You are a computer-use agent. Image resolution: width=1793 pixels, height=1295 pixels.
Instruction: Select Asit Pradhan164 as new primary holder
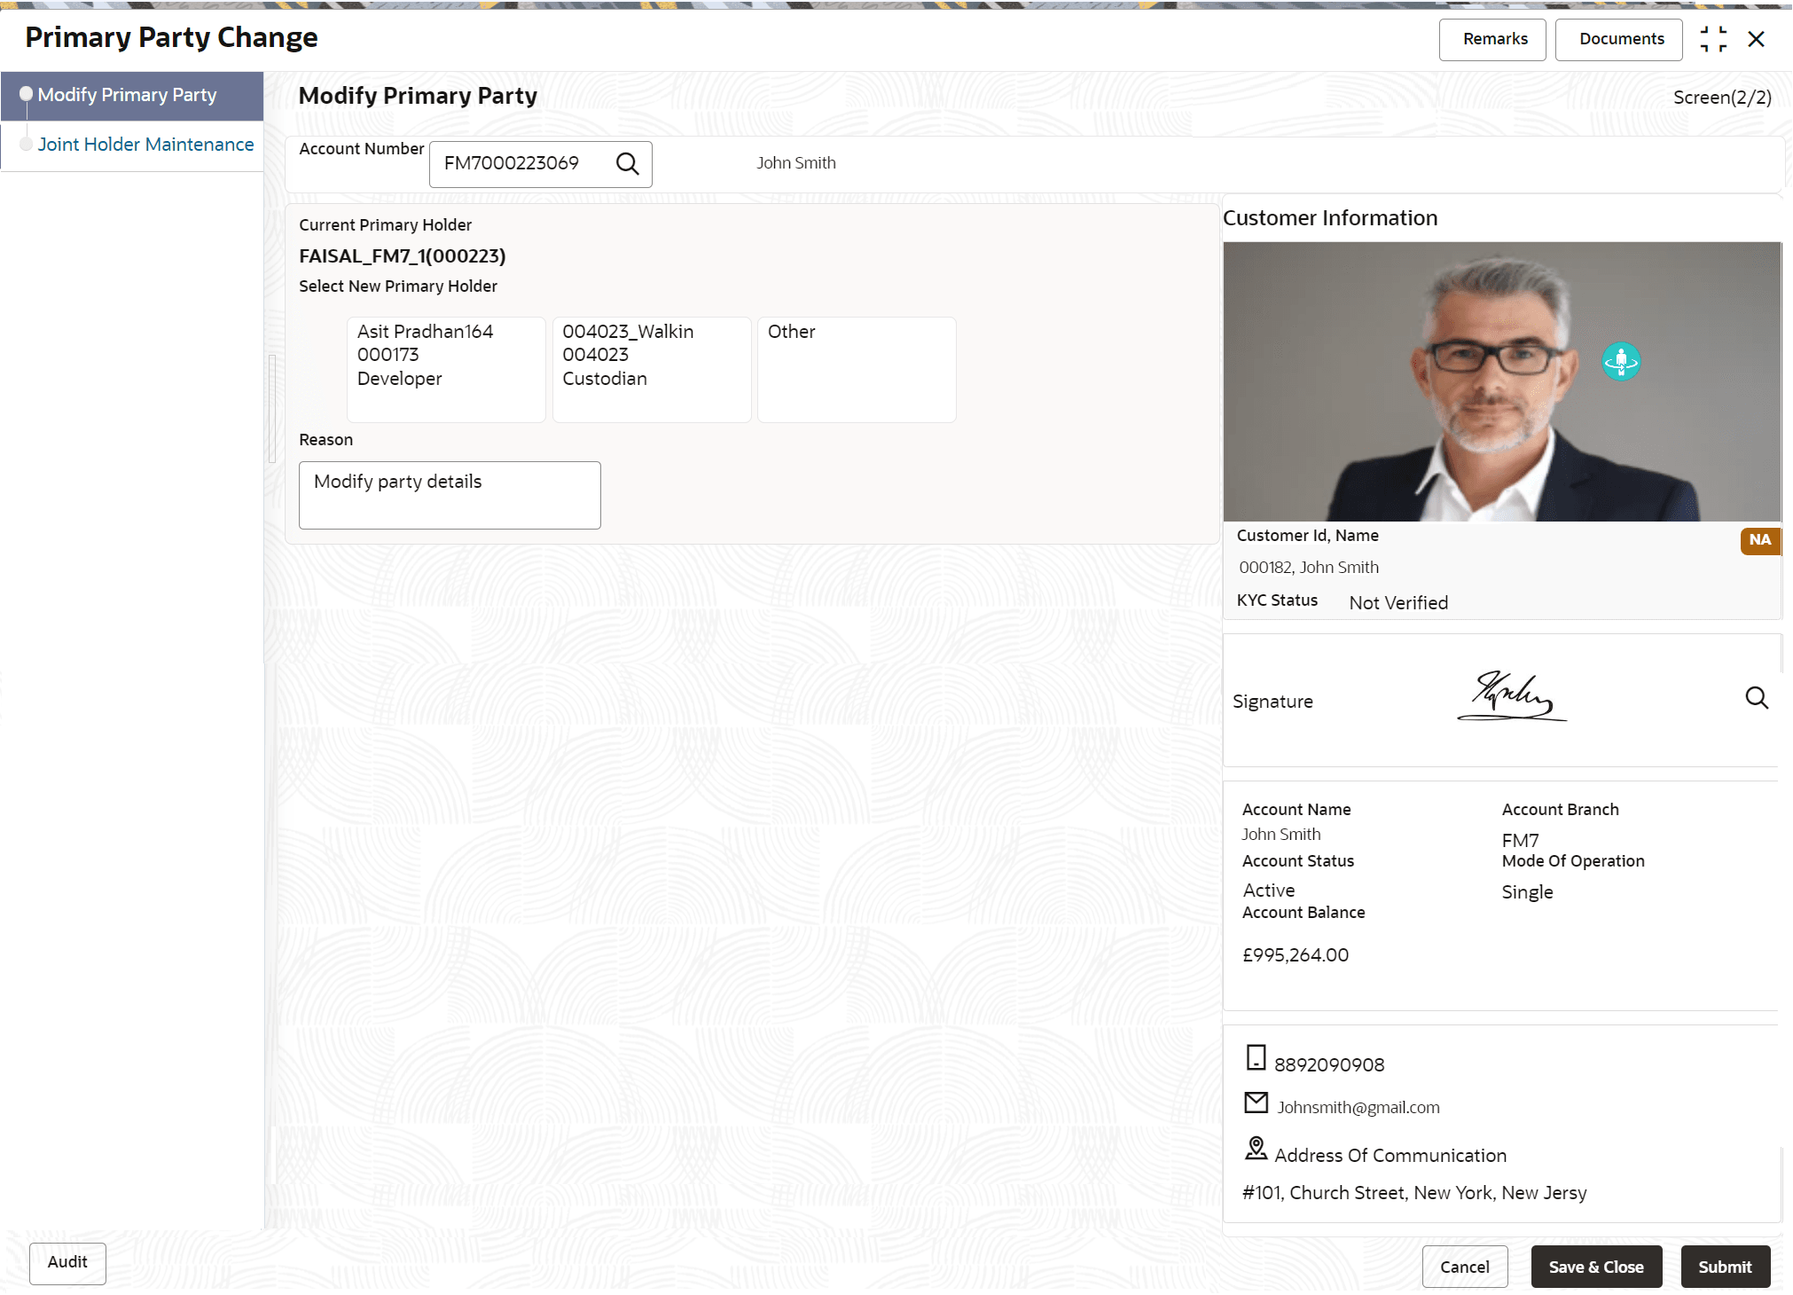click(446, 369)
